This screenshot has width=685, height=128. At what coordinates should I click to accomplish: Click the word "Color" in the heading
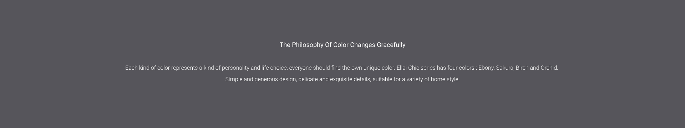[x=341, y=45]
